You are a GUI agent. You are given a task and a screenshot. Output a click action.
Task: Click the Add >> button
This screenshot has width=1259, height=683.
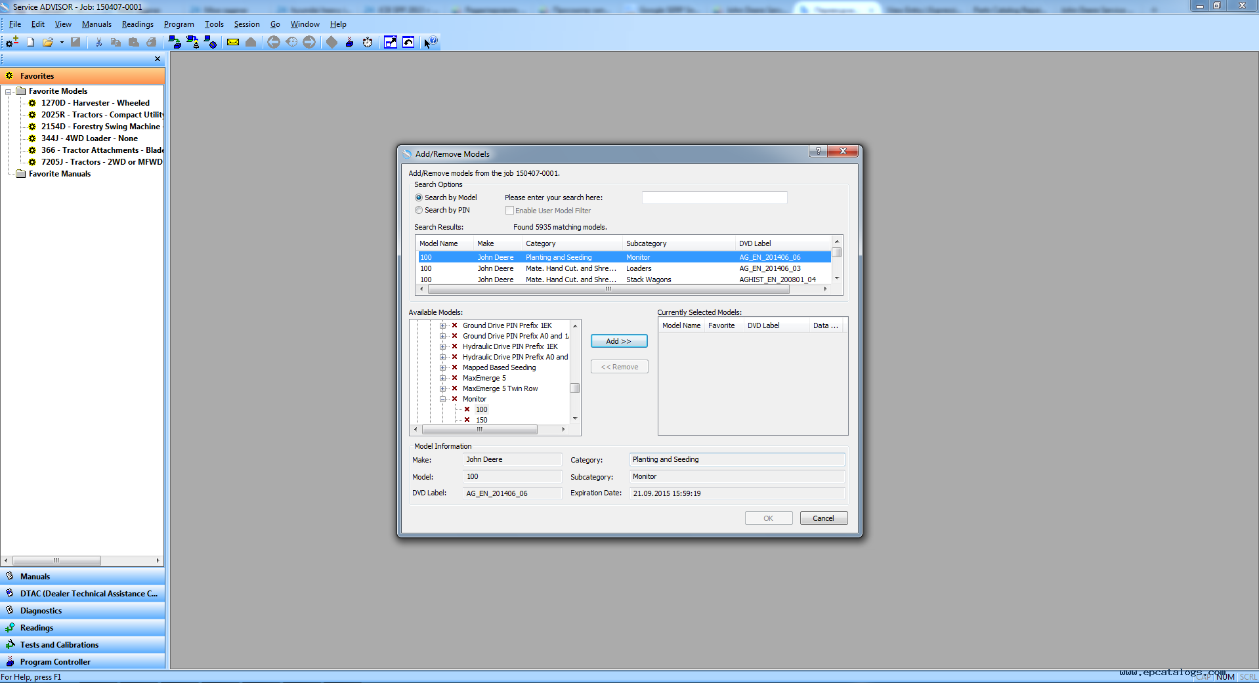[x=618, y=341]
